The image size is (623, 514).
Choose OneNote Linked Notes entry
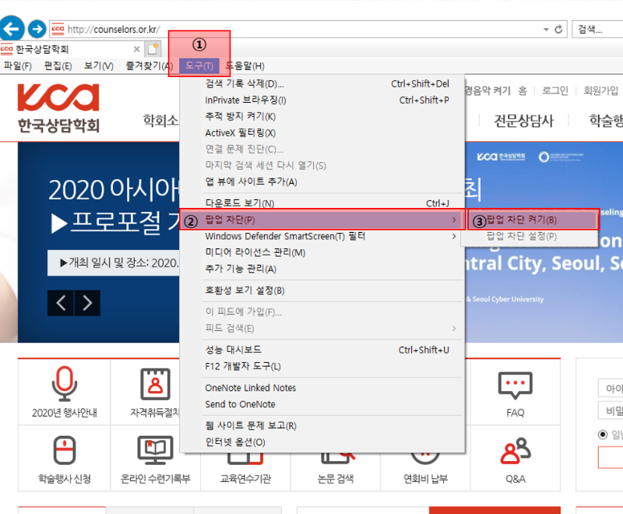(x=322, y=388)
